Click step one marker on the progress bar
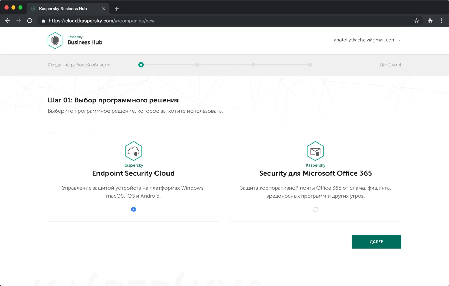The height and width of the screenshot is (286, 449). point(141,64)
